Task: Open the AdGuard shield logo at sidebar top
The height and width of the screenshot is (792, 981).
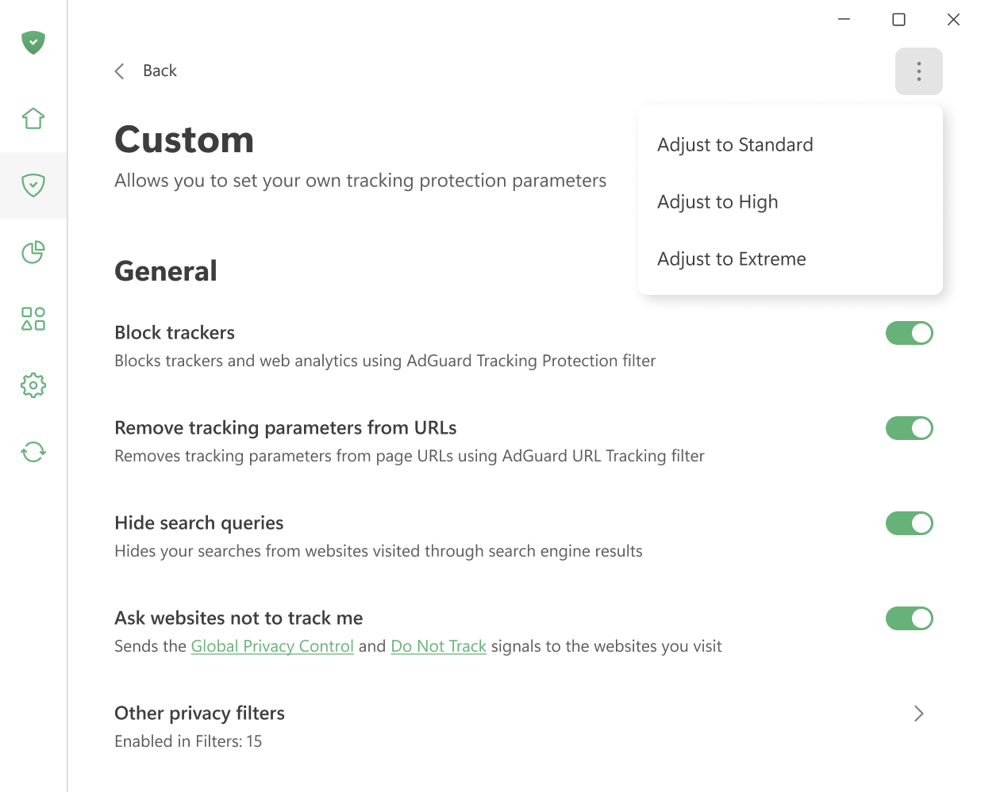Action: [x=33, y=43]
